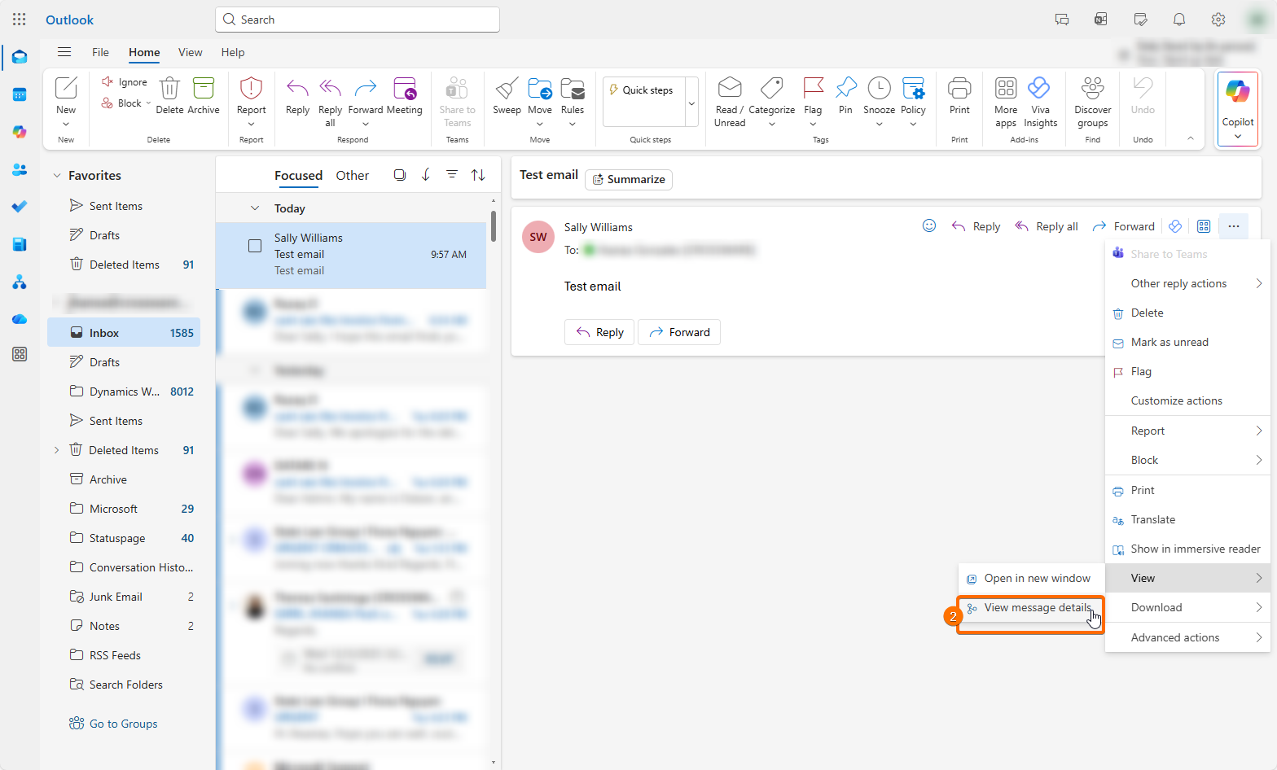This screenshot has height=770, width=1277.
Task: Check the Sally Williams email checkbox
Action: tap(255, 246)
